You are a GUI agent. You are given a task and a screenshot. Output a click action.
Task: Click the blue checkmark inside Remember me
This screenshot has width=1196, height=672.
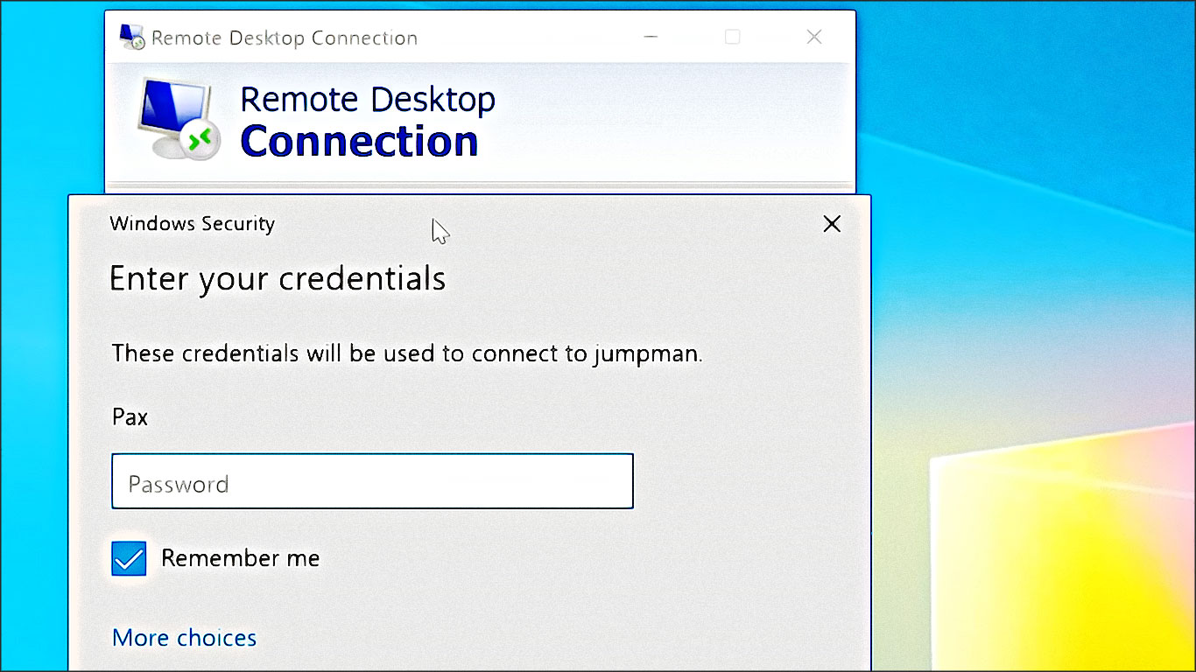point(128,557)
